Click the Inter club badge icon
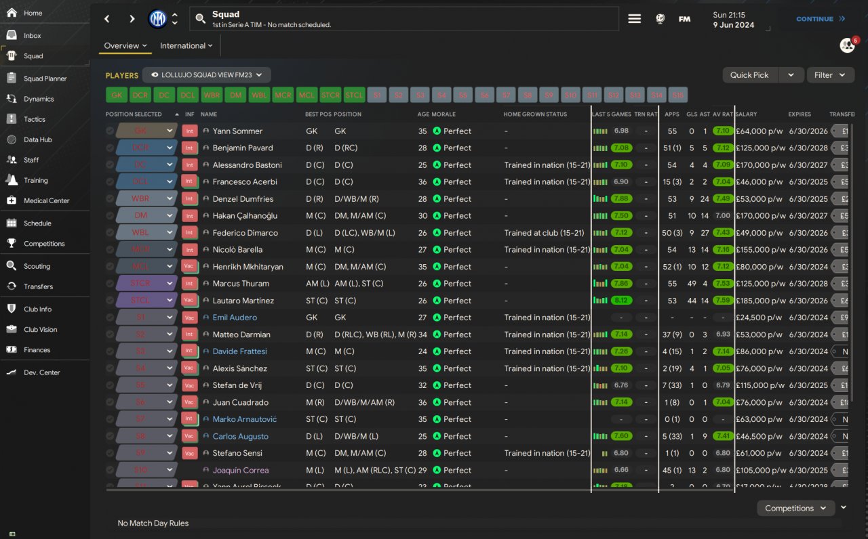Image resolution: width=868 pixels, height=539 pixels. click(158, 19)
